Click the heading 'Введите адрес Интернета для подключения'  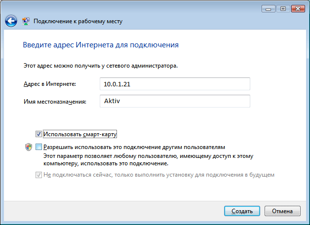point(101,45)
